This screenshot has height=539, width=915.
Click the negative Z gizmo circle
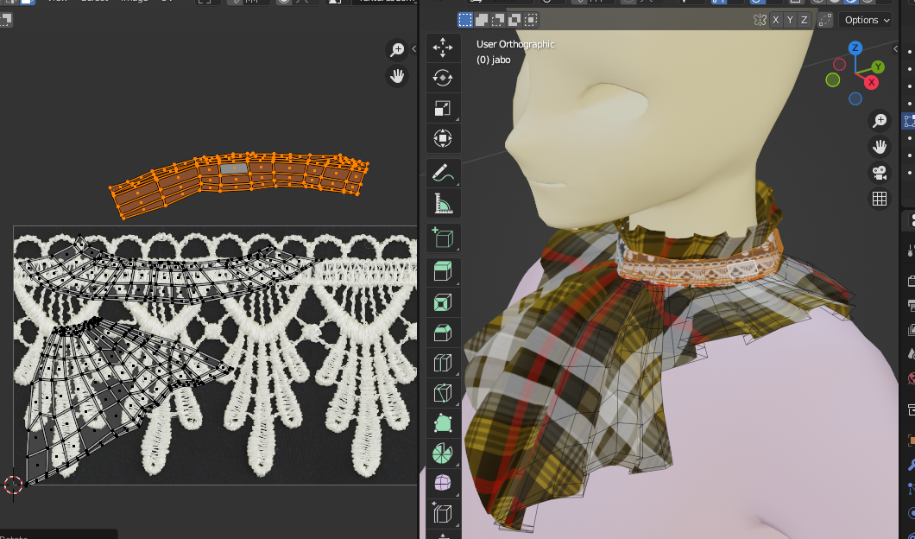pos(855,98)
